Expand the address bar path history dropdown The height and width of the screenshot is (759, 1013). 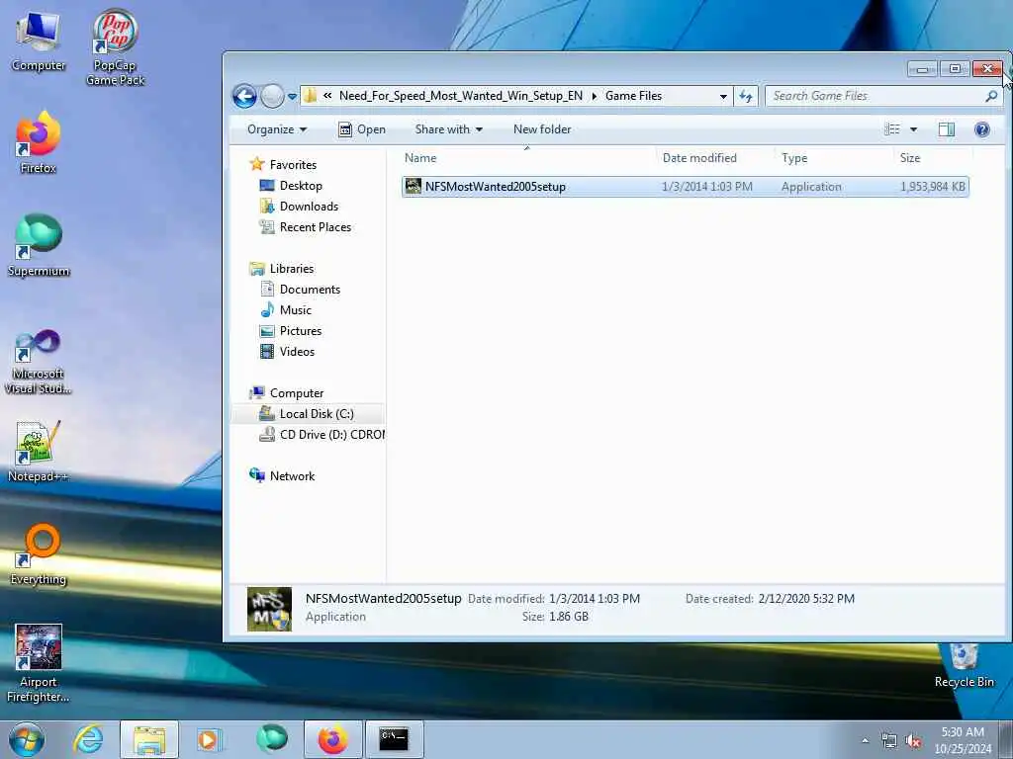723,96
